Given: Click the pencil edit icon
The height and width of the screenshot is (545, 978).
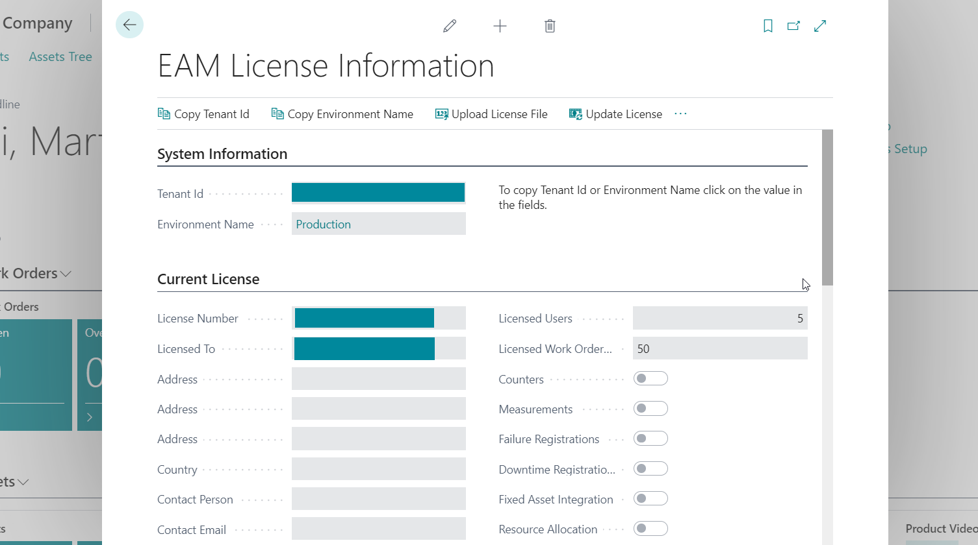Looking at the screenshot, I should point(450,26).
